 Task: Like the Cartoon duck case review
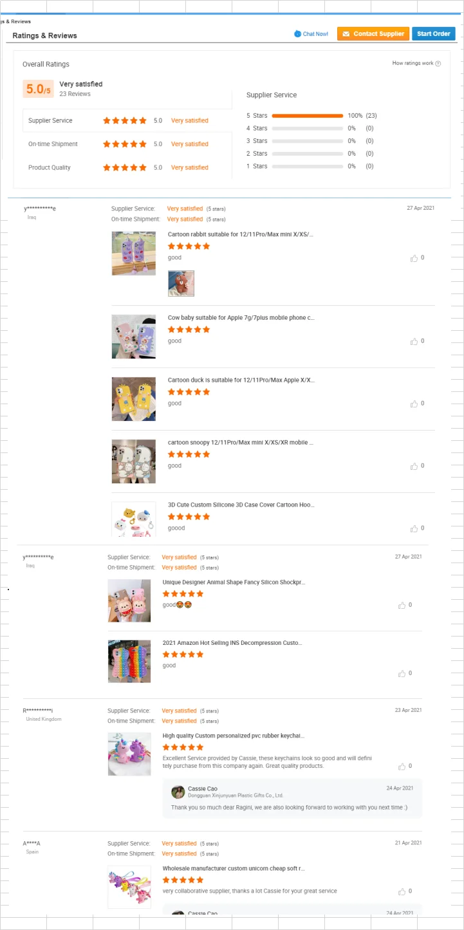[414, 404]
